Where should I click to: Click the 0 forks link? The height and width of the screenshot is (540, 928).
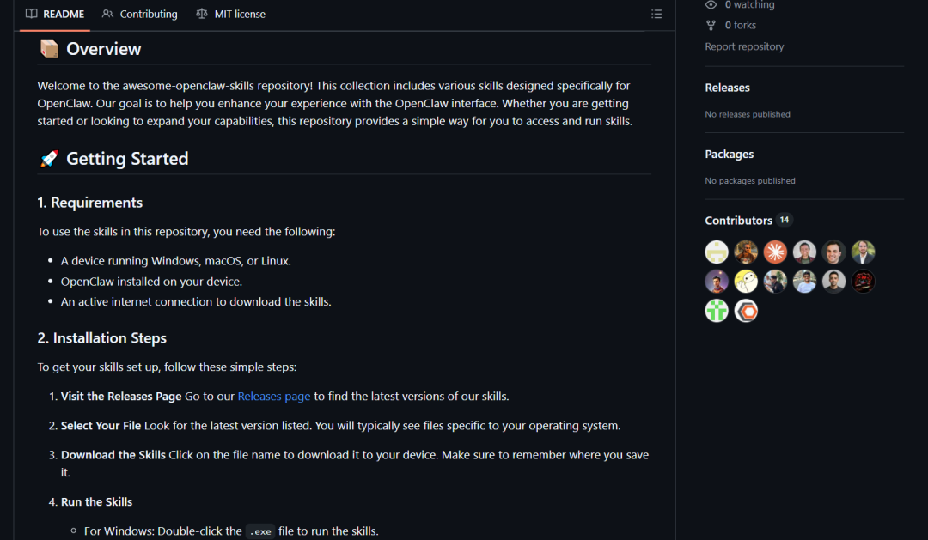point(740,26)
